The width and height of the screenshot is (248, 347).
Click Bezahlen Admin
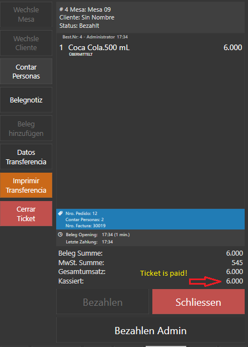click(150, 330)
